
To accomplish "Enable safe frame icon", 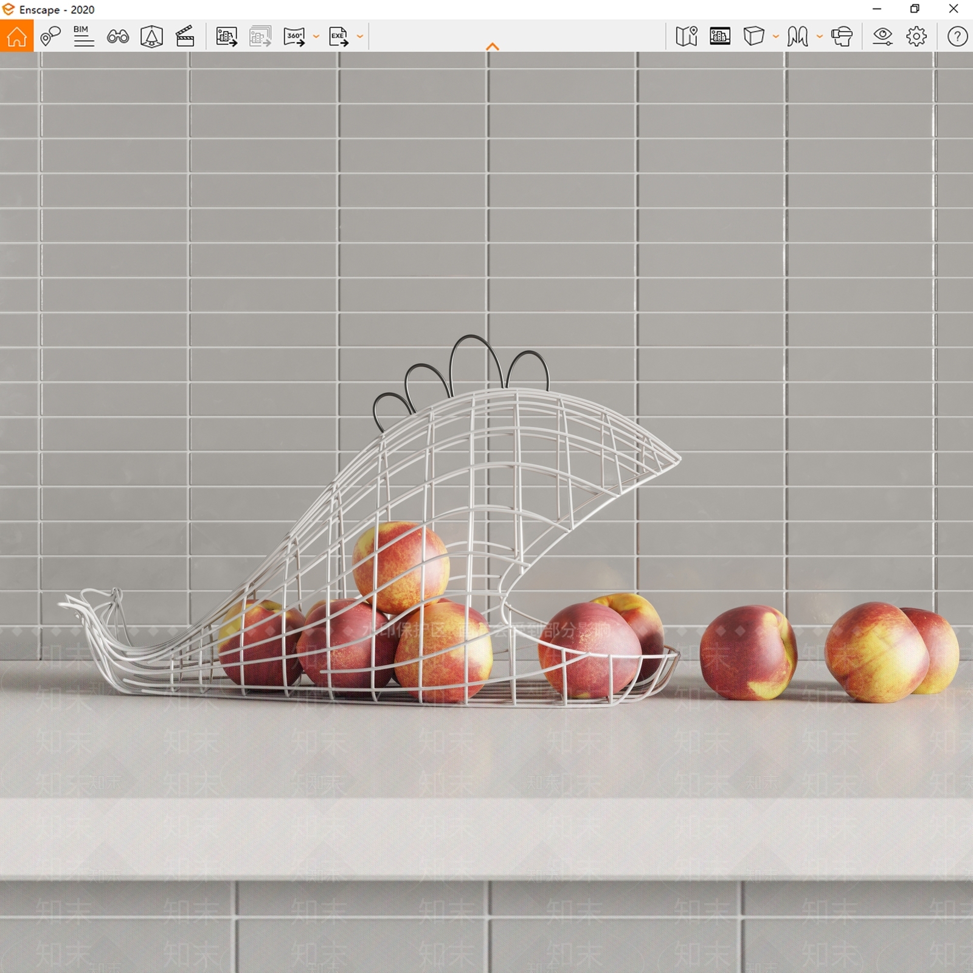I will pos(151,36).
